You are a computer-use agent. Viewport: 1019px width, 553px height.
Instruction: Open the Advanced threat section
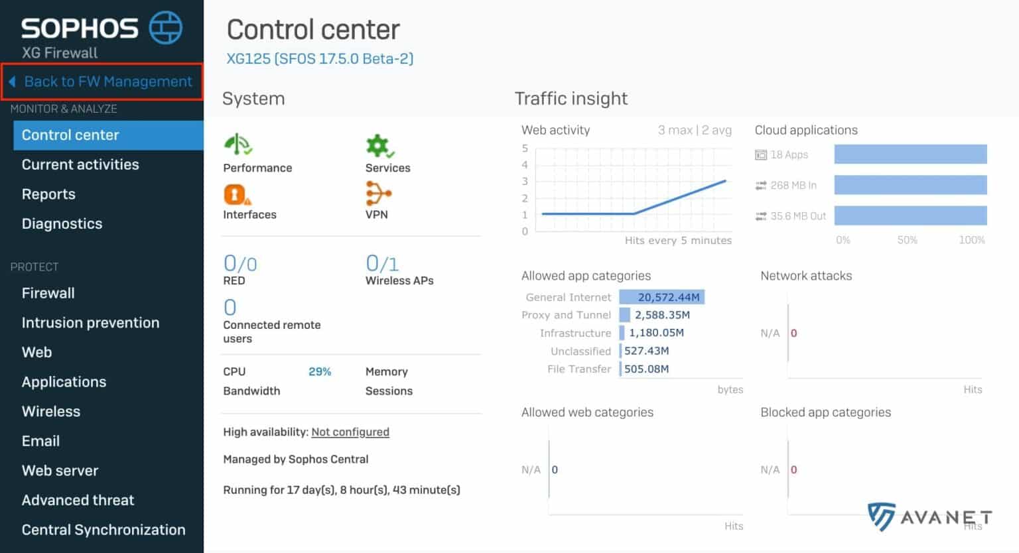click(x=78, y=500)
